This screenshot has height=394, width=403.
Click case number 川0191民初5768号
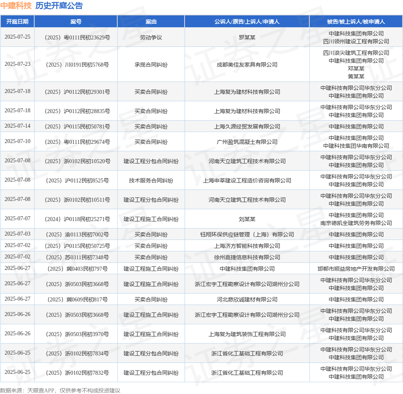(78, 65)
